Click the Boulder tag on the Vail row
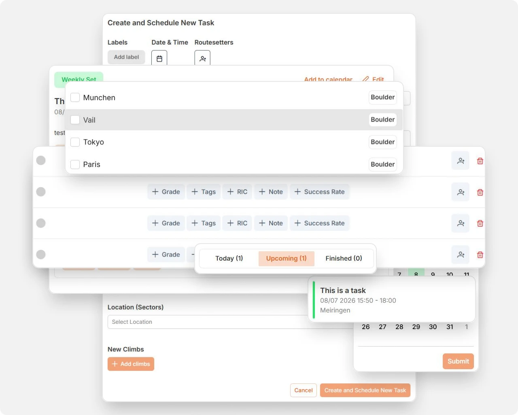 (x=382, y=120)
